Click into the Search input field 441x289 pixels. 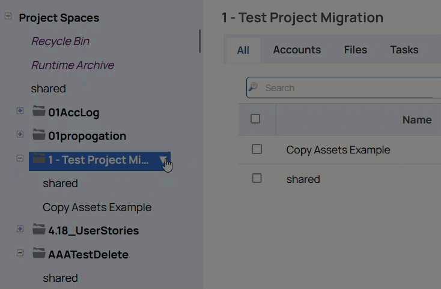point(348,88)
